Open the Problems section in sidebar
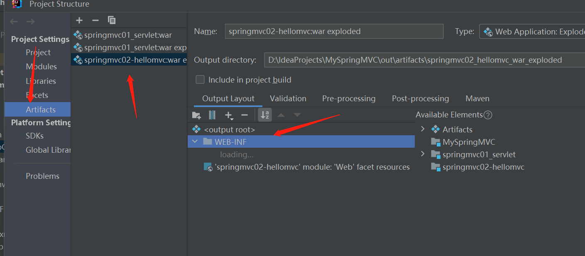The image size is (585, 256). tap(42, 176)
